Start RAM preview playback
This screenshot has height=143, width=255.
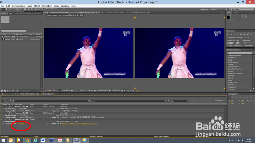pos(251,34)
